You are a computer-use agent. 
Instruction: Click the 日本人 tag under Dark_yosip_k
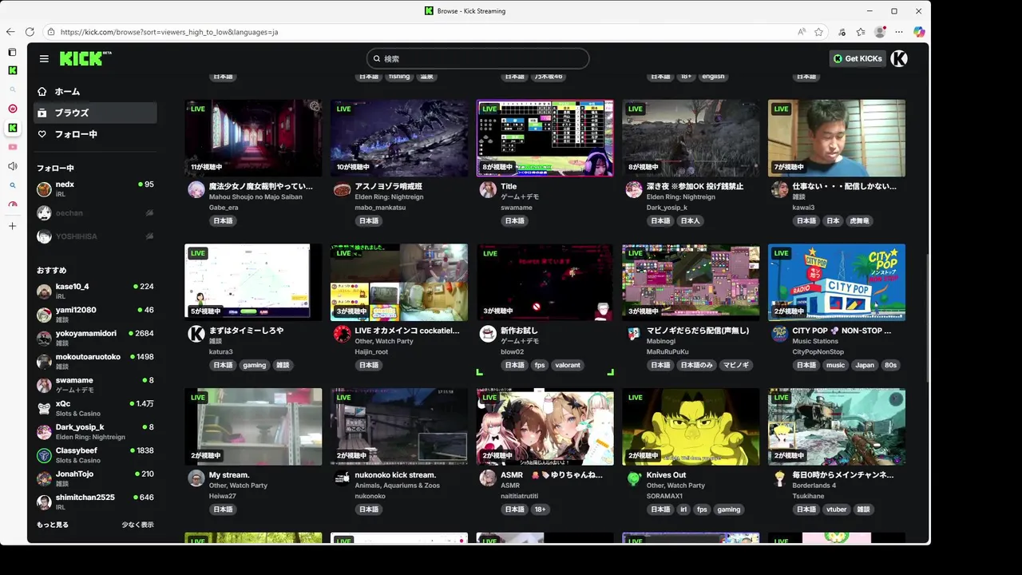coord(690,220)
